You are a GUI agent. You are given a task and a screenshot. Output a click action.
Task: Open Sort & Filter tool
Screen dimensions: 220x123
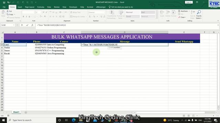tap(192, 15)
